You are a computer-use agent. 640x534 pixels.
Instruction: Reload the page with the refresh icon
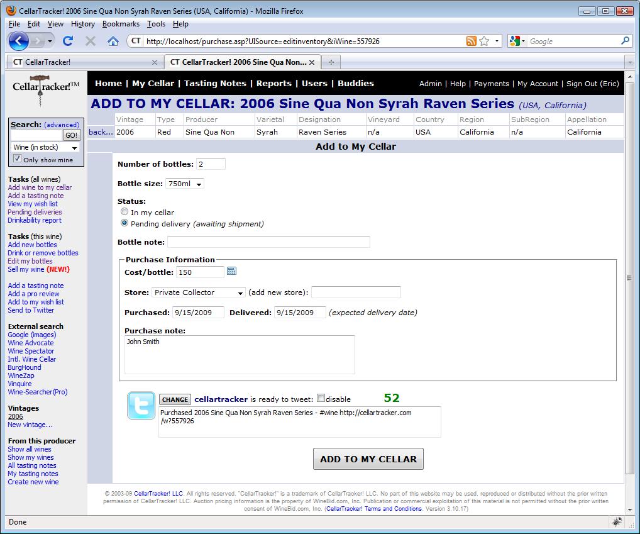tap(68, 41)
